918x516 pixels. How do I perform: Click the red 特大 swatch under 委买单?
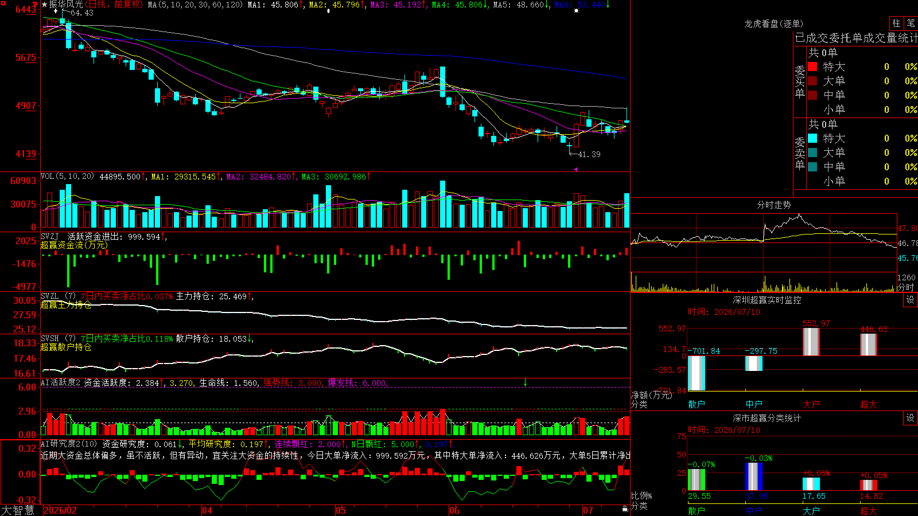(812, 67)
